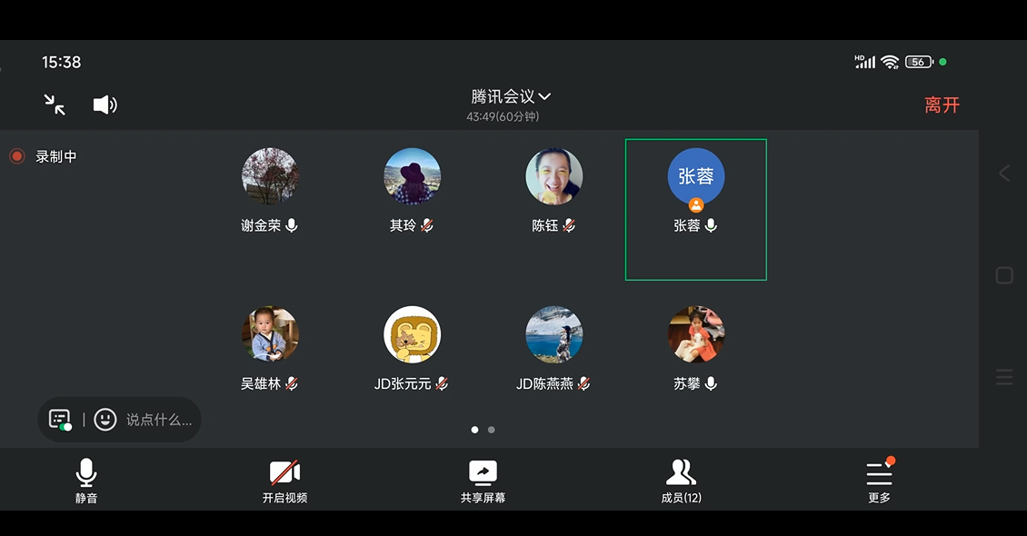Open the 更多 more options menu
This screenshot has height=536, width=1027.
pos(879,481)
